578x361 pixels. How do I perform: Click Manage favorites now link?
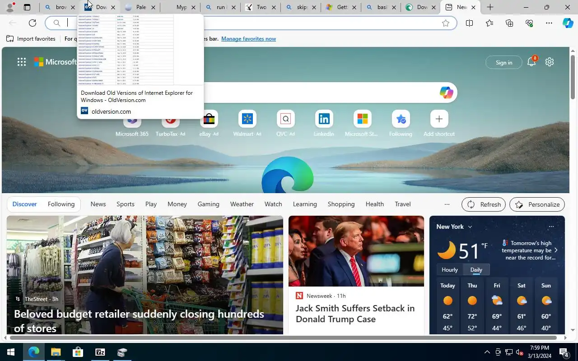click(x=248, y=39)
